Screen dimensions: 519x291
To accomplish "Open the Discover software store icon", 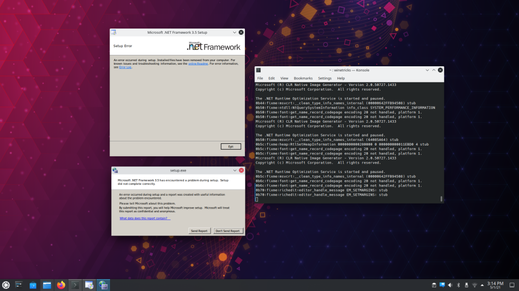I will pos(33,285).
